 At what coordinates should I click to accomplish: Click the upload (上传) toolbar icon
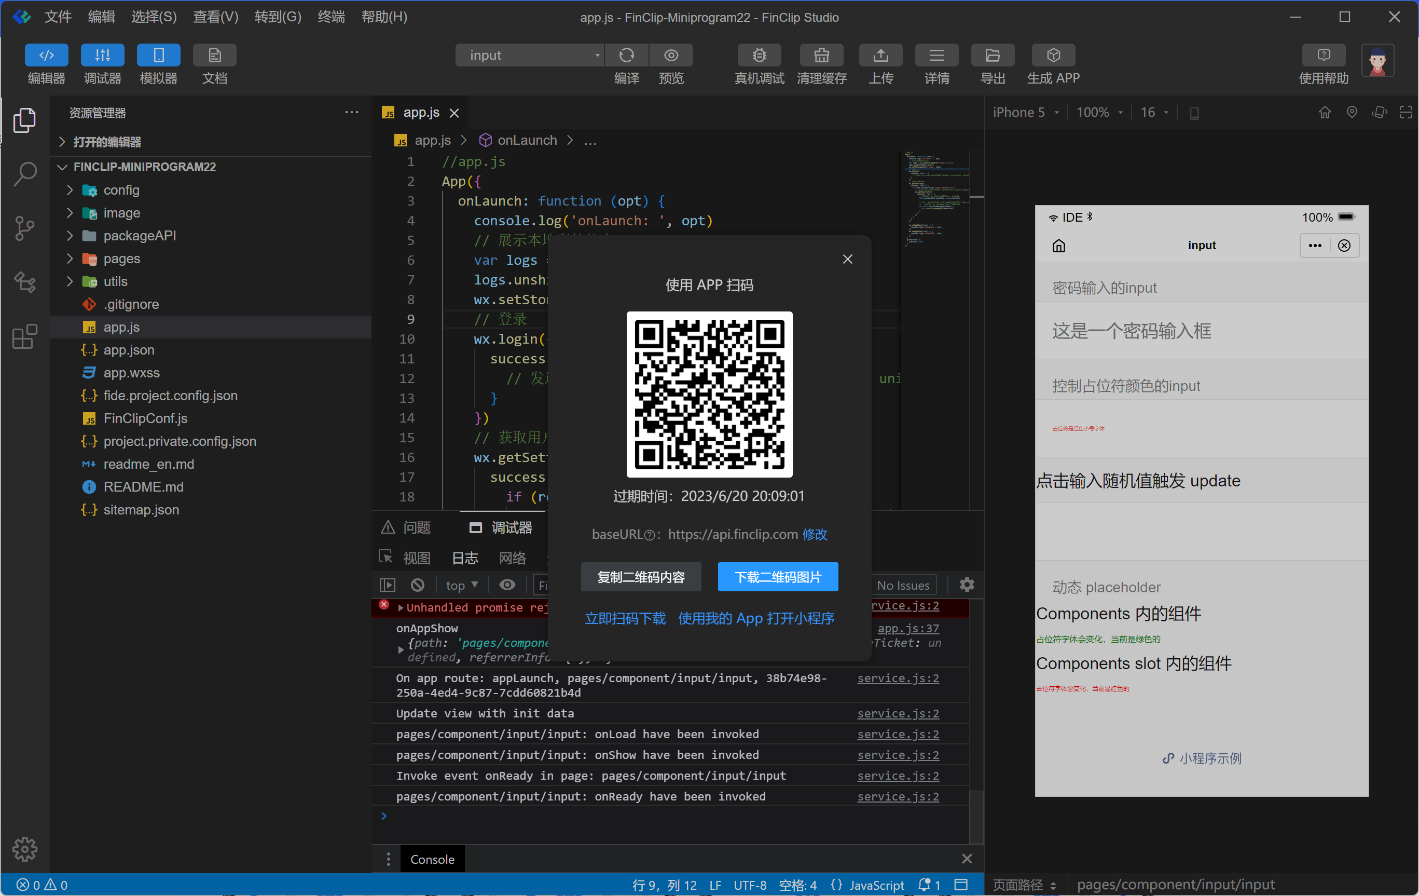click(x=880, y=56)
